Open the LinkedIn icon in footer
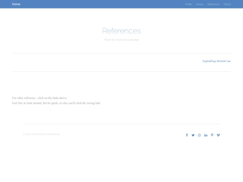Image resolution: width=243 pixels, height=182 pixels. pyautogui.click(x=206, y=135)
